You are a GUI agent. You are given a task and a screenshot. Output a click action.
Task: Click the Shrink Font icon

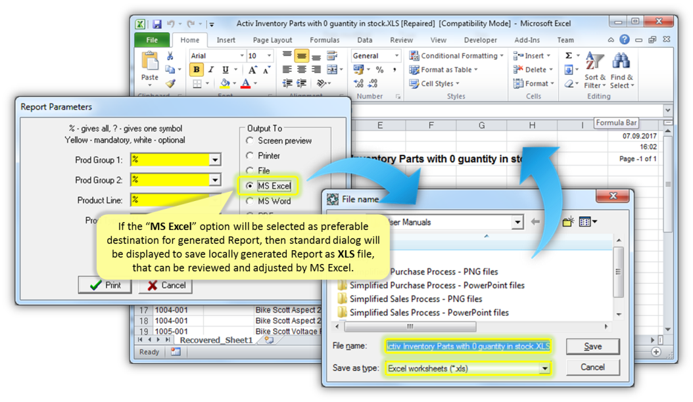tap(266, 70)
